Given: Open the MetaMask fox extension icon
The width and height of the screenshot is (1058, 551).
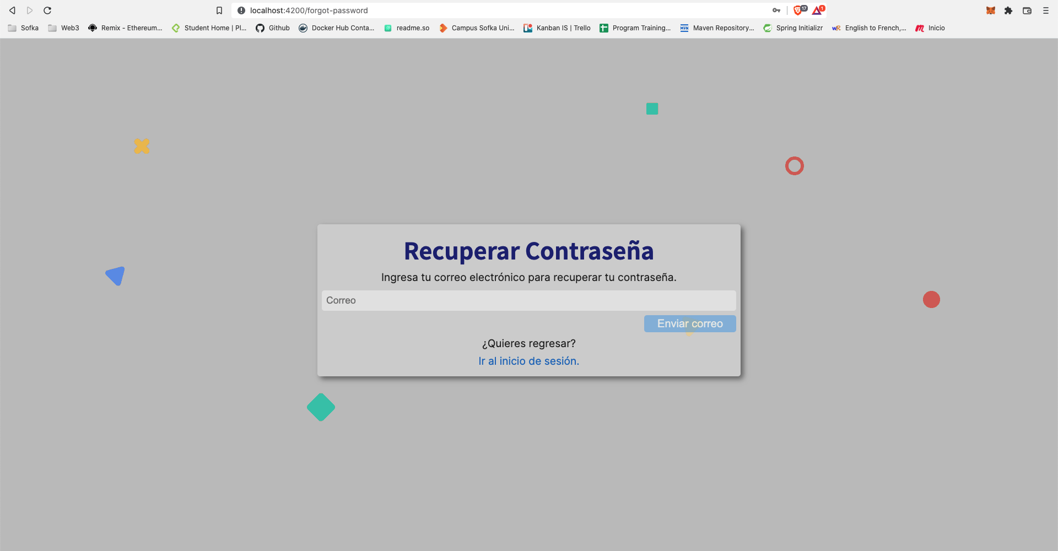Looking at the screenshot, I should click(990, 10).
